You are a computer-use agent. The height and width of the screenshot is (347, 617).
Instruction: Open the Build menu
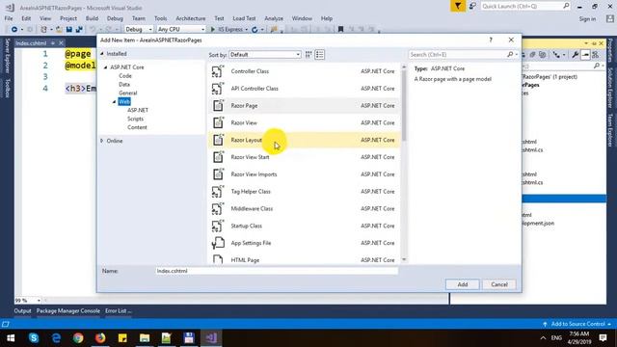[93, 18]
